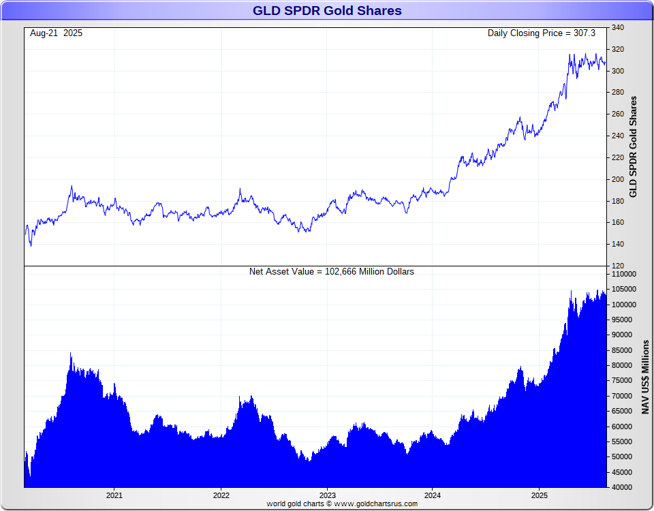The width and height of the screenshot is (654, 511).
Task: Click the 2025 x-axis label
Action: 540,495
